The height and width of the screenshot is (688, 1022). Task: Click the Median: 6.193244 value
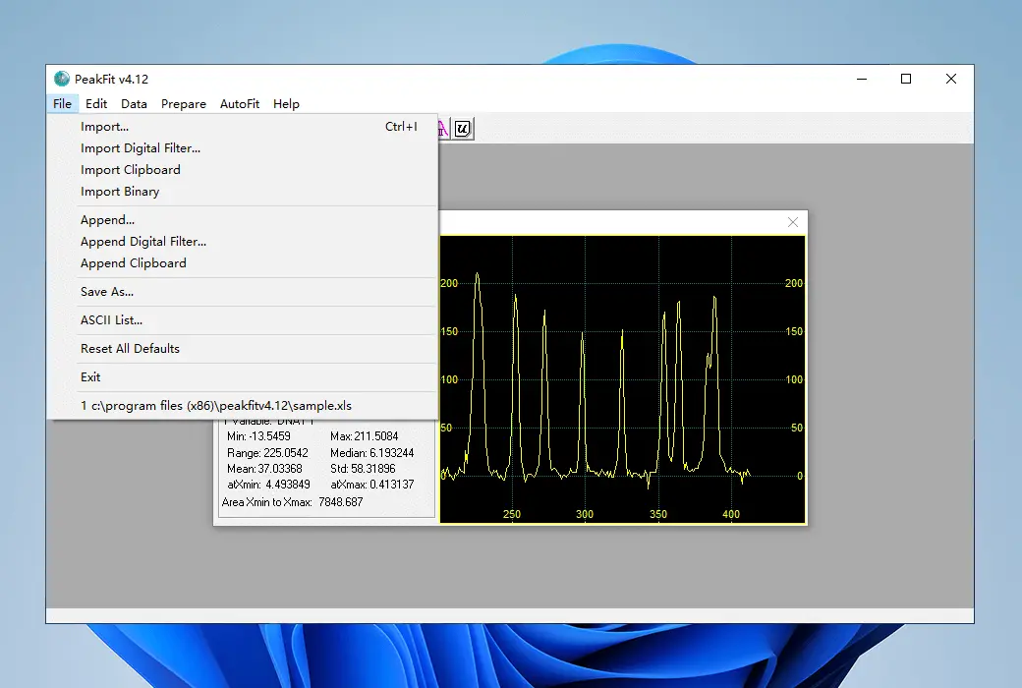point(371,452)
